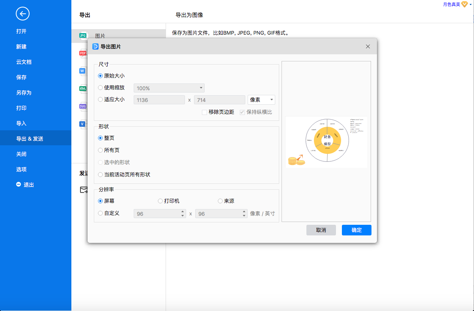The width and height of the screenshot is (474, 311).
Task: Select 整页 radio button
Action: point(101,138)
